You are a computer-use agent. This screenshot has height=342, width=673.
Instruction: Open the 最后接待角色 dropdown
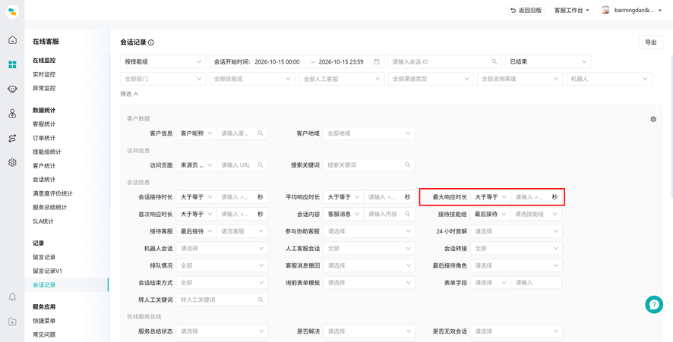coord(517,265)
